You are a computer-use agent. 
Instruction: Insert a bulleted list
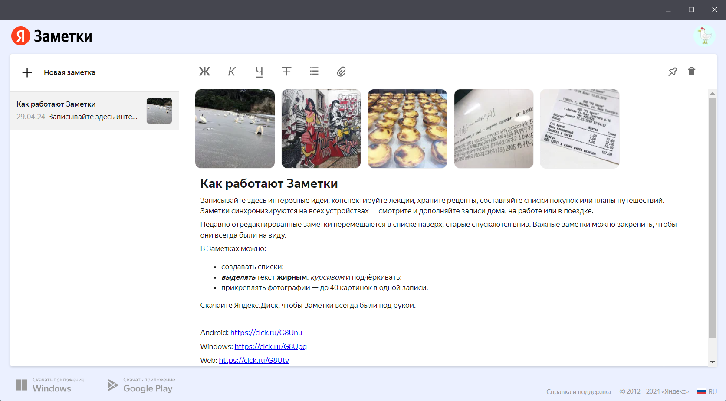click(314, 72)
